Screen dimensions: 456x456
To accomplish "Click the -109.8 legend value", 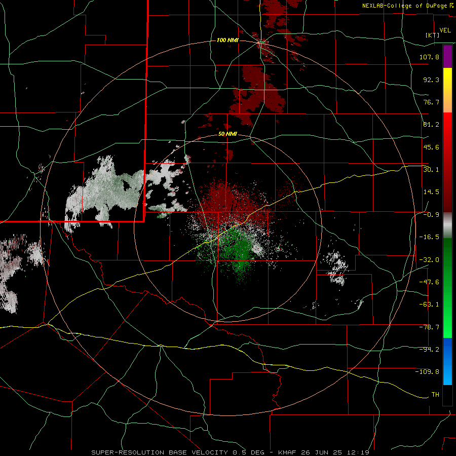I will coord(427,372).
